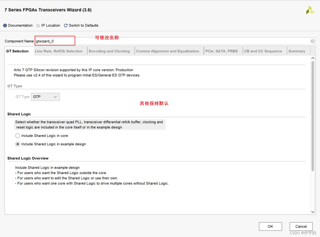The height and width of the screenshot is (237, 320).
Task: Open the Documentation info icon
Action: click(5, 26)
